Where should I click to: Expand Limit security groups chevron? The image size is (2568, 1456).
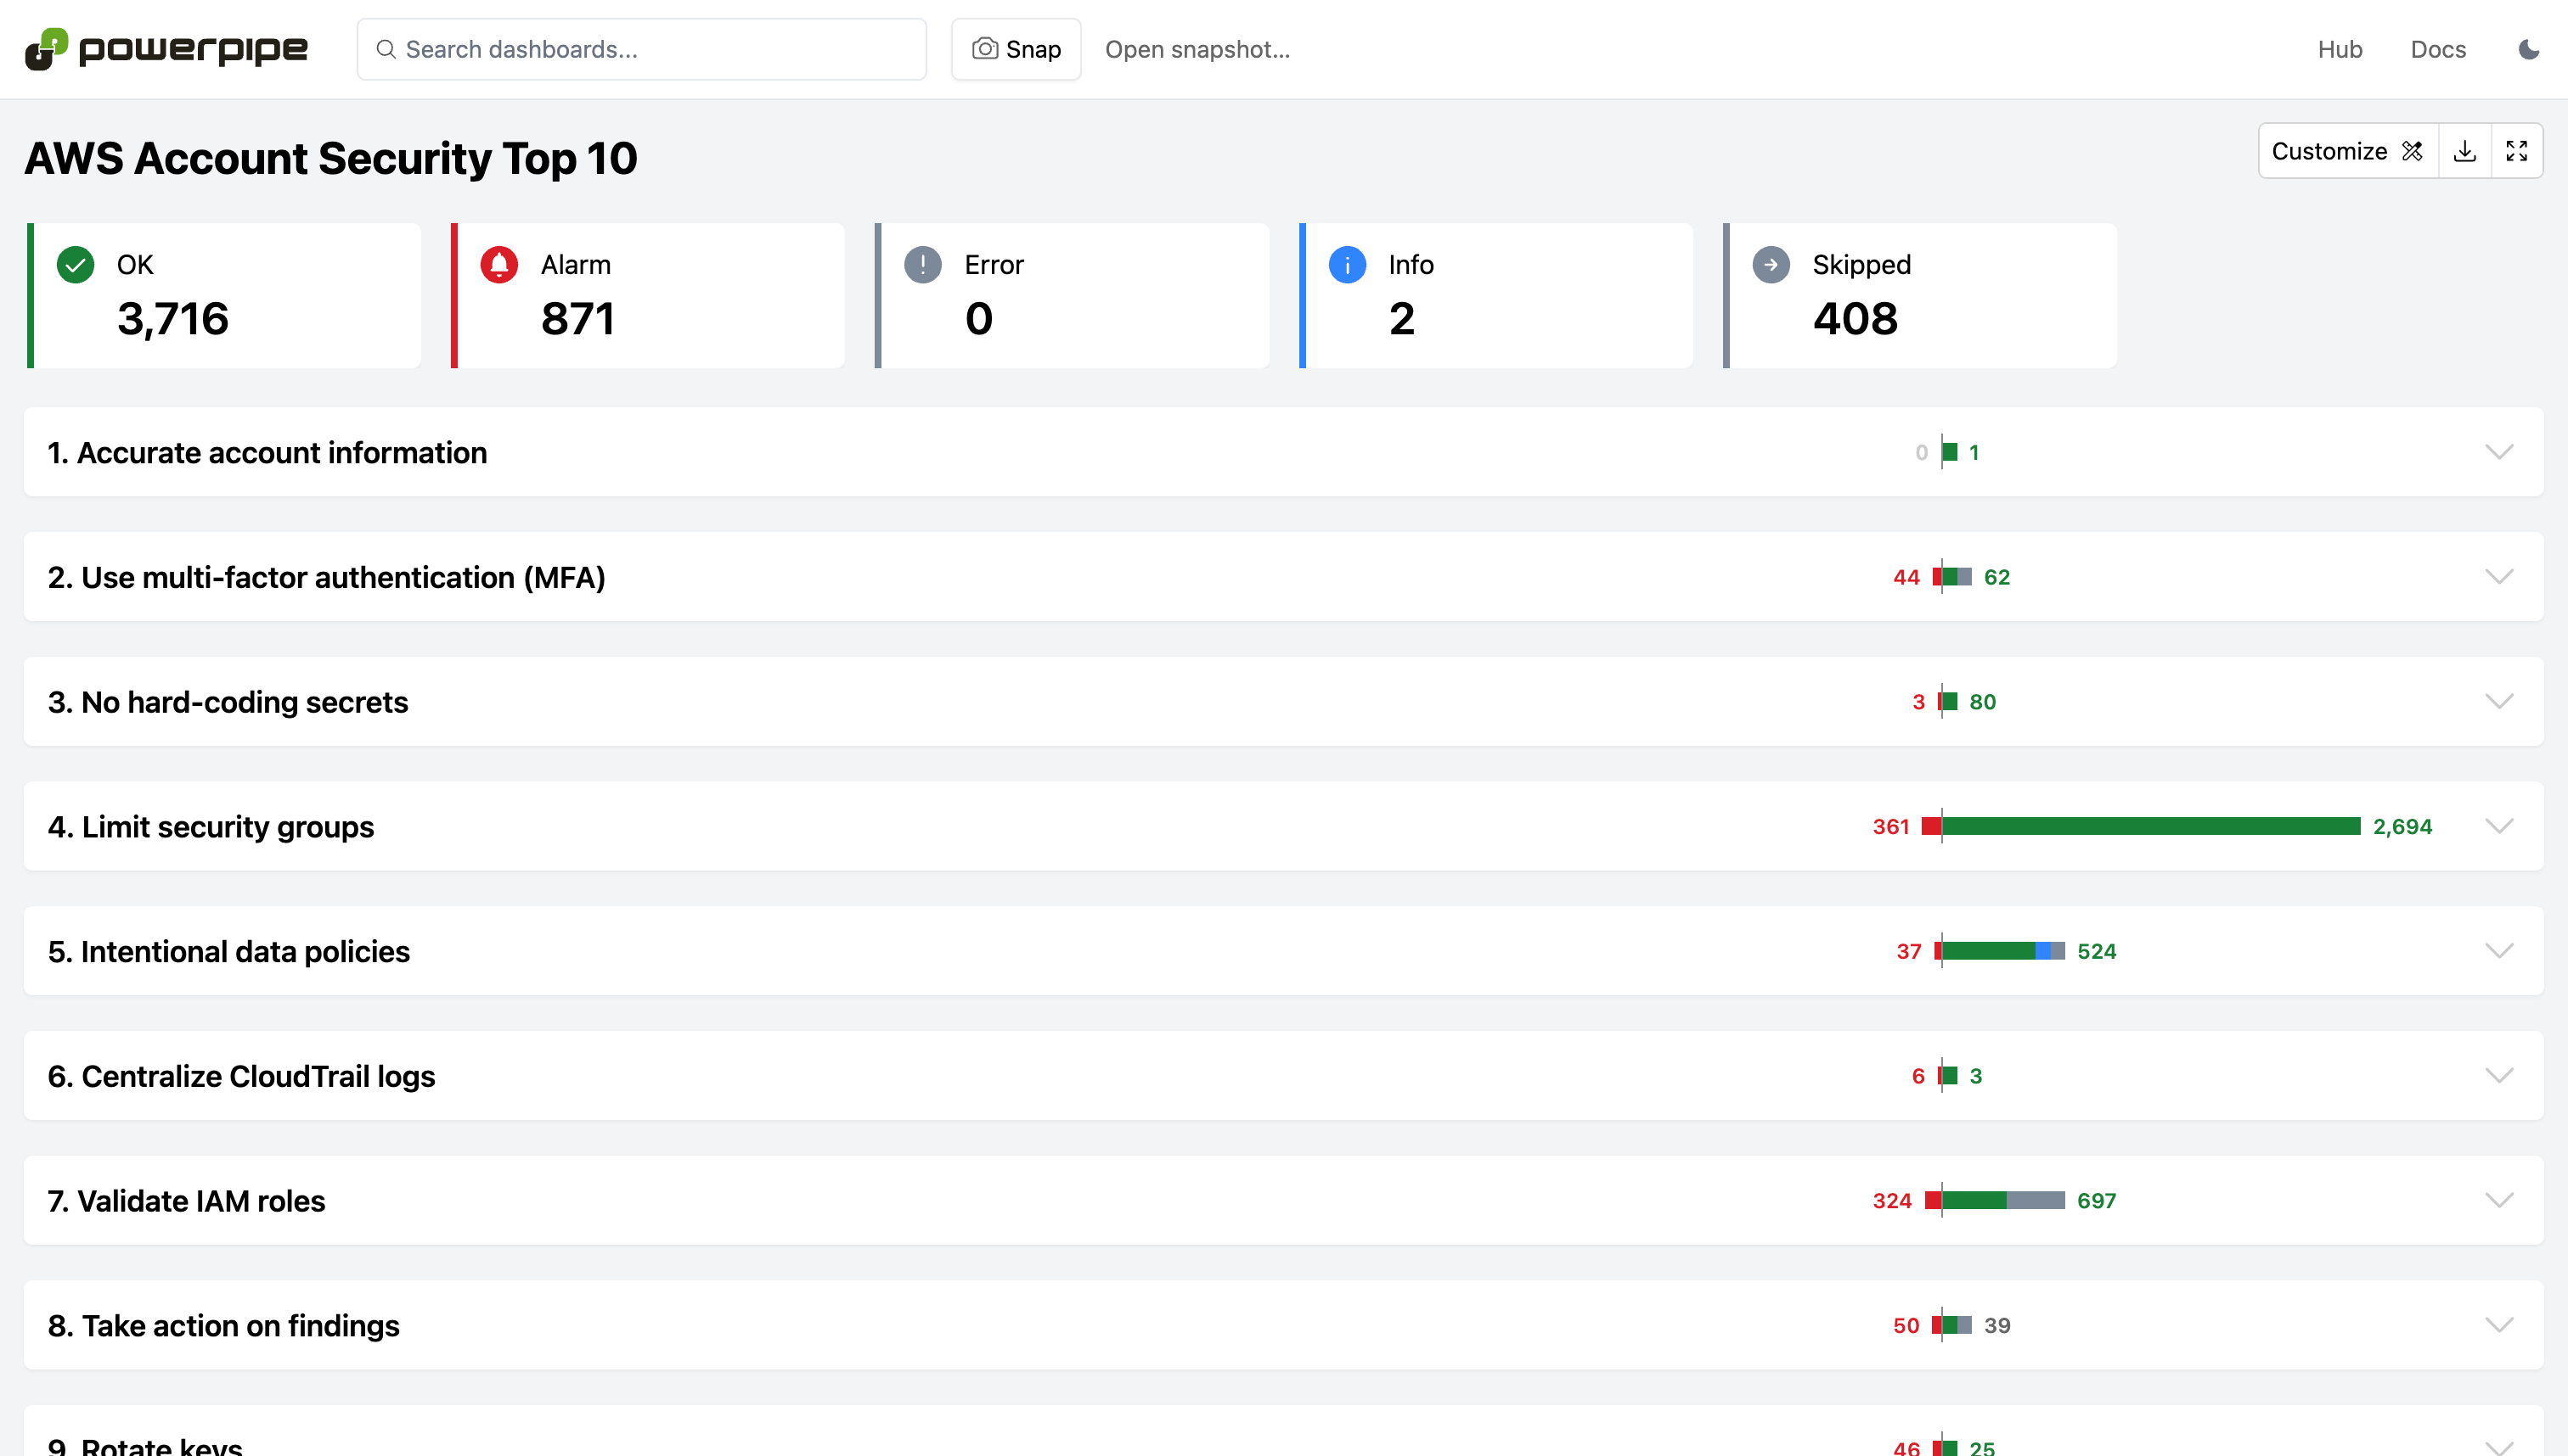[2499, 826]
